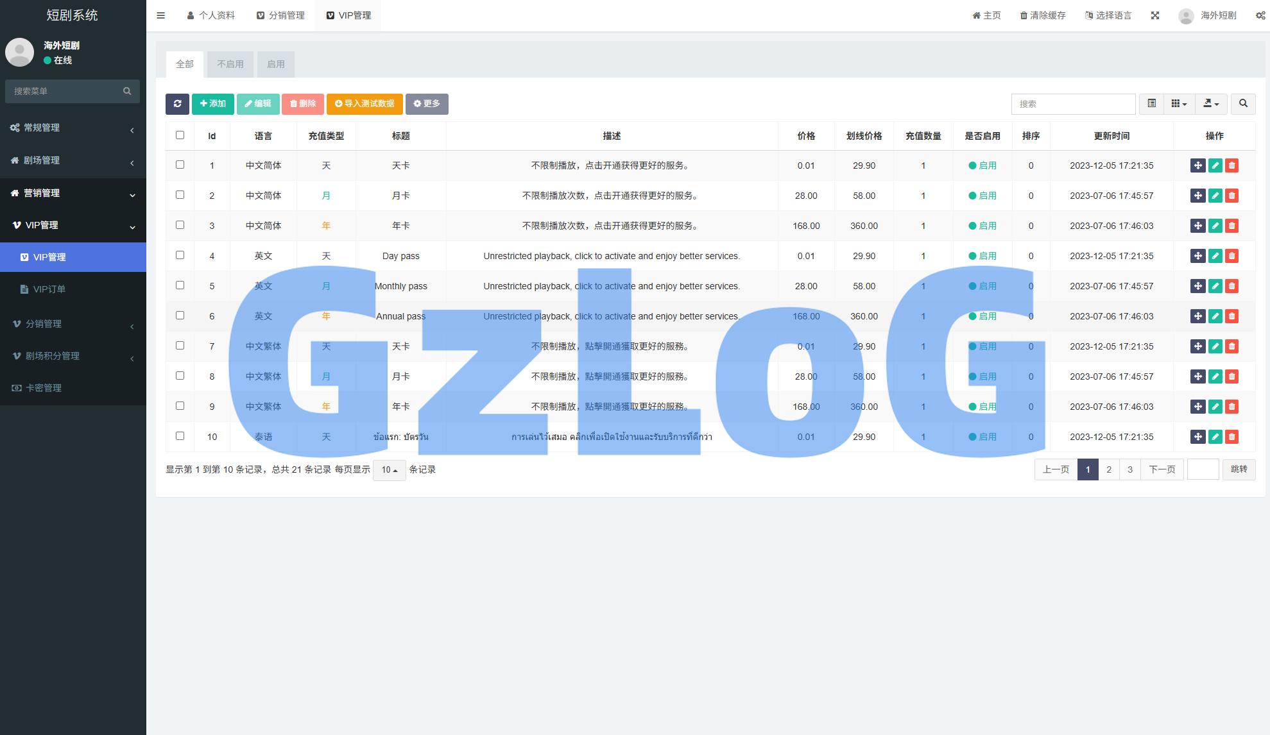Switch to the 不启用 tab
This screenshot has height=735, width=1270.
point(230,64)
